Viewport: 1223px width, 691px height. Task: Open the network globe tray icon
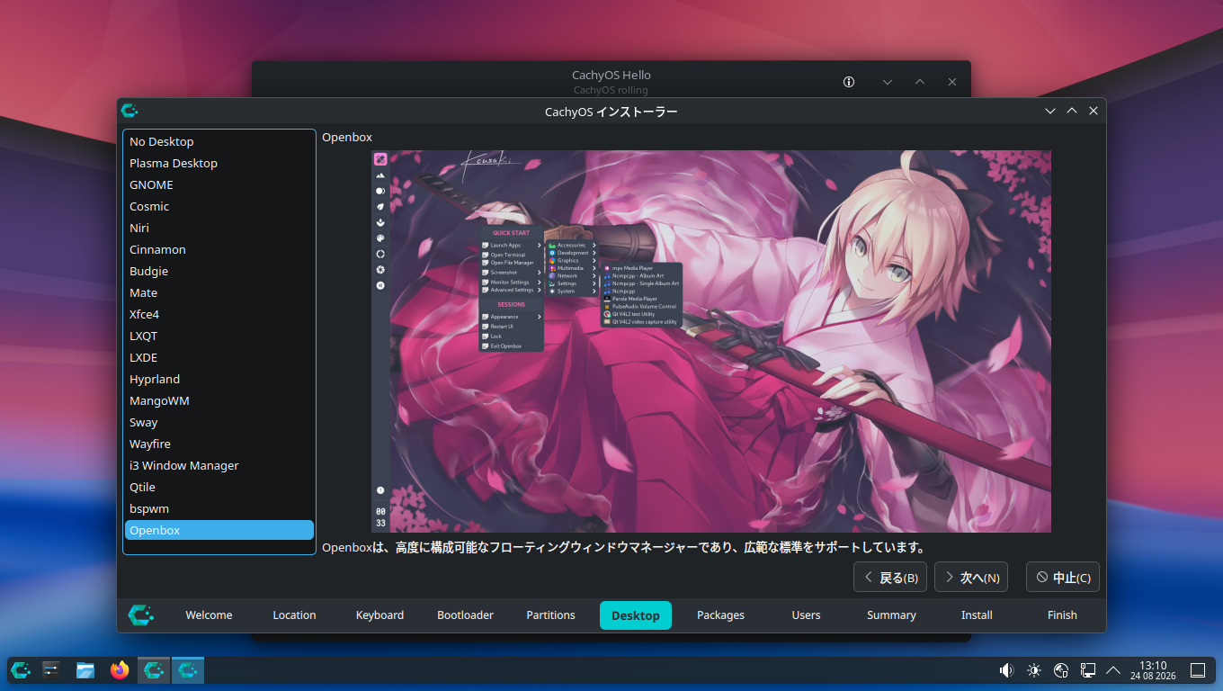click(1061, 669)
